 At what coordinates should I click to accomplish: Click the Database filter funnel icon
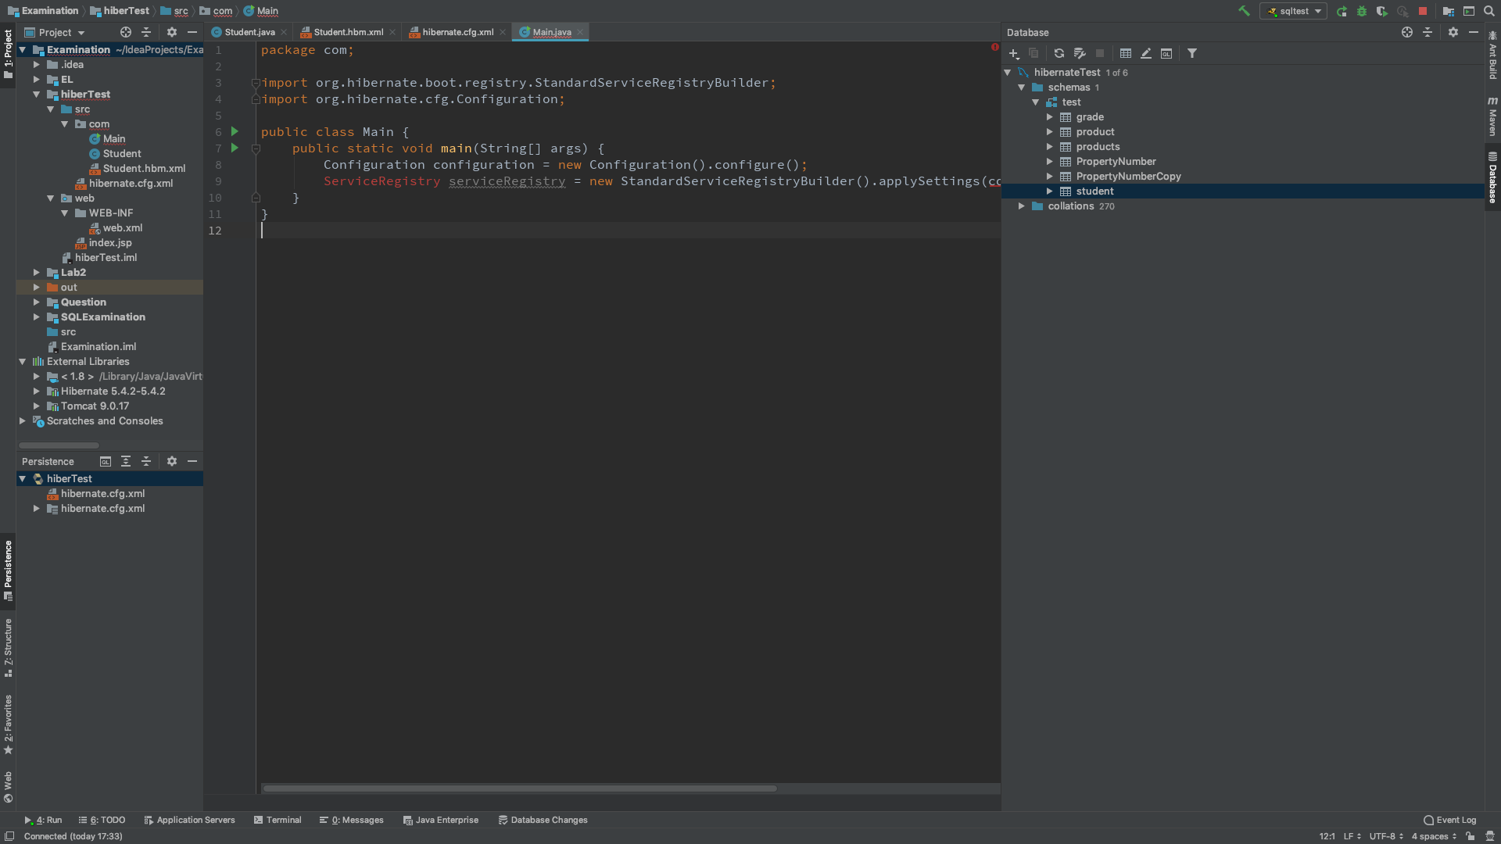point(1192,53)
